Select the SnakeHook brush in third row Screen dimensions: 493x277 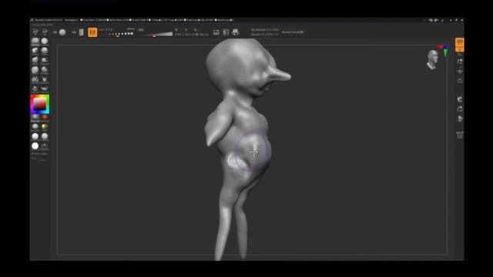pyautogui.click(x=45, y=60)
